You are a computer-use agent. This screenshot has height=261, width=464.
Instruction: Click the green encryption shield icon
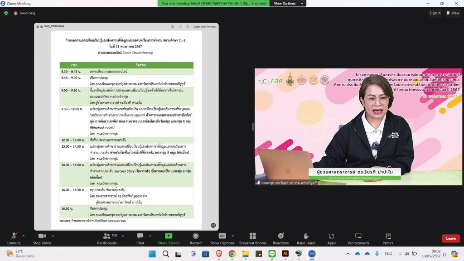6,13
